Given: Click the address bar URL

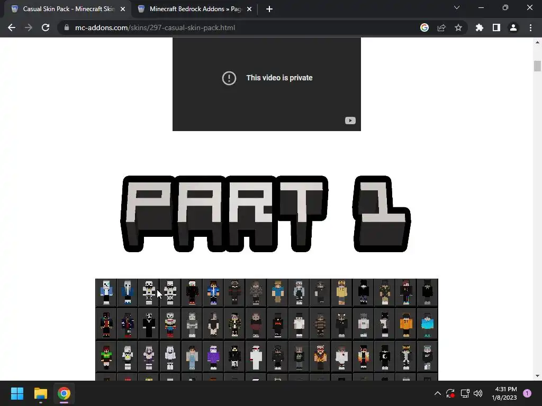Looking at the screenshot, I should pos(155,27).
